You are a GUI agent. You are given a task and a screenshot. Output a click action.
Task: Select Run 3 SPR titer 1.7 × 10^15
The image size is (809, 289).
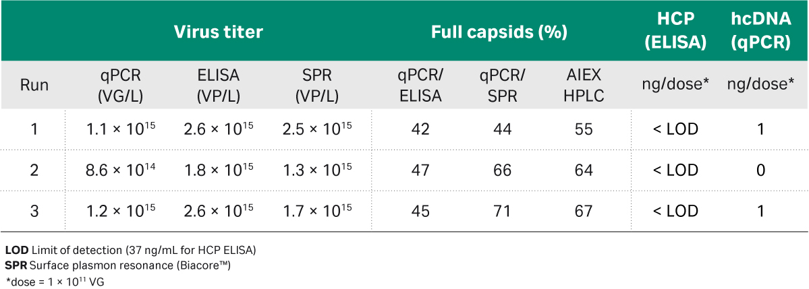pyautogui.click(x=316, y=211)
